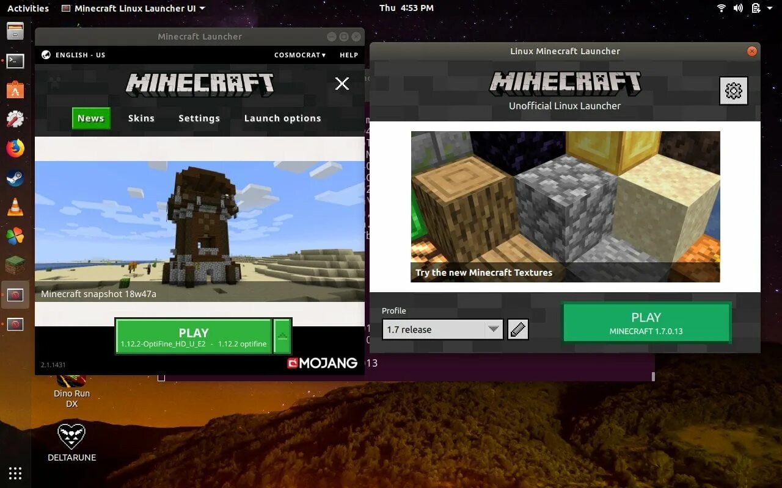Screen dimensions: 782x488
Task: Open volume control in top bar
Action: [738, 8]
